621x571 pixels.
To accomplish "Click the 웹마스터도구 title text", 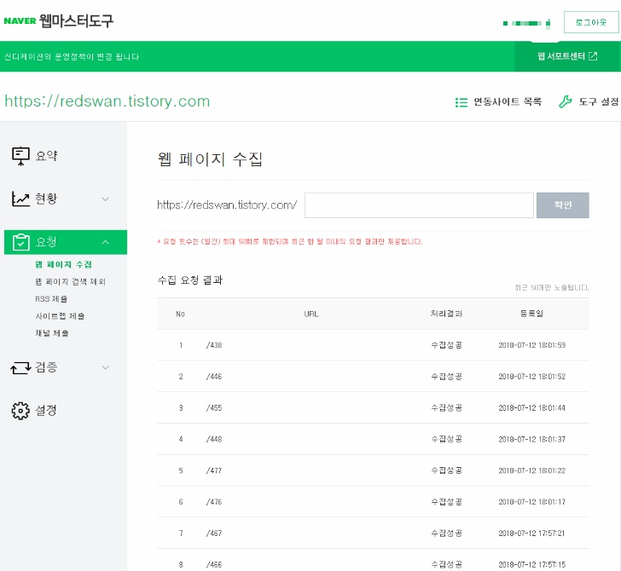I will pyautogui.click(x=76, y=20).
